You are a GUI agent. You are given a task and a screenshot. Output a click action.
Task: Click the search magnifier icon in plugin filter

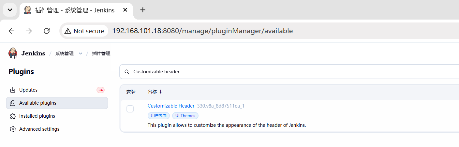tap(127, 72)
